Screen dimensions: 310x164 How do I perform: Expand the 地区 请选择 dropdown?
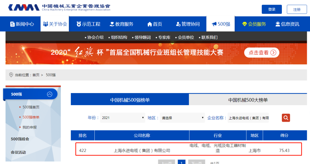[182, 118]
